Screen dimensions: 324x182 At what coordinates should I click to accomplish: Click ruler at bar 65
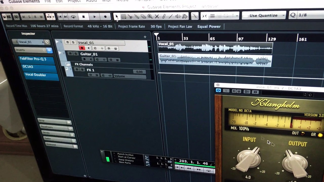[212, 39]
